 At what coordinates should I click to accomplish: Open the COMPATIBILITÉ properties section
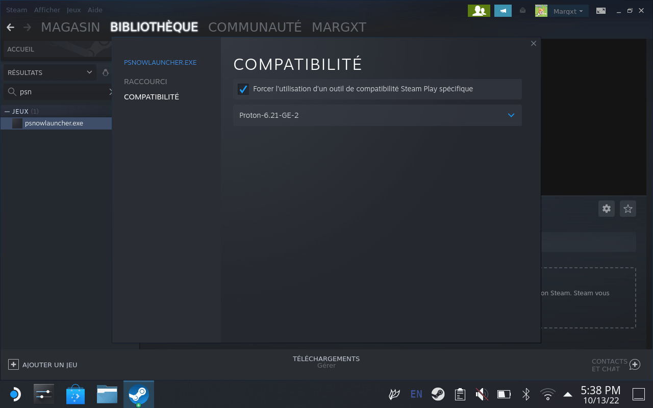pyautogui.click(x=152, y=97)
